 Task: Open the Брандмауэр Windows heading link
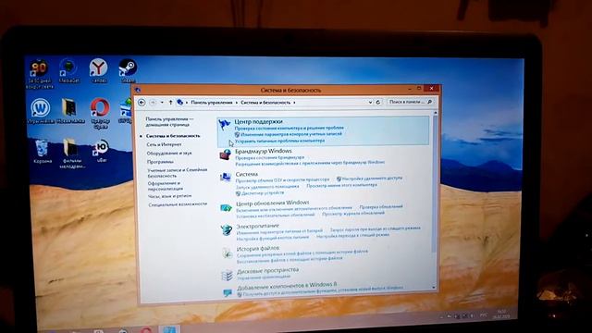pyautogui.click(x=263, y=151)
